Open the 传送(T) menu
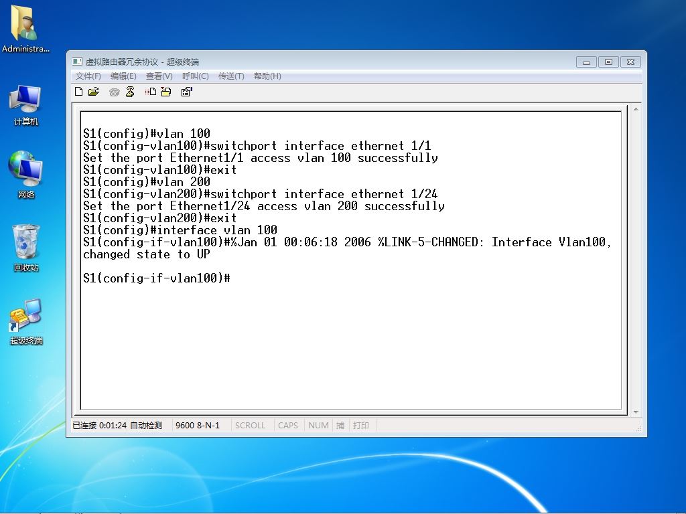The width and height of the screenshot is (686, 514). (231, 76)
